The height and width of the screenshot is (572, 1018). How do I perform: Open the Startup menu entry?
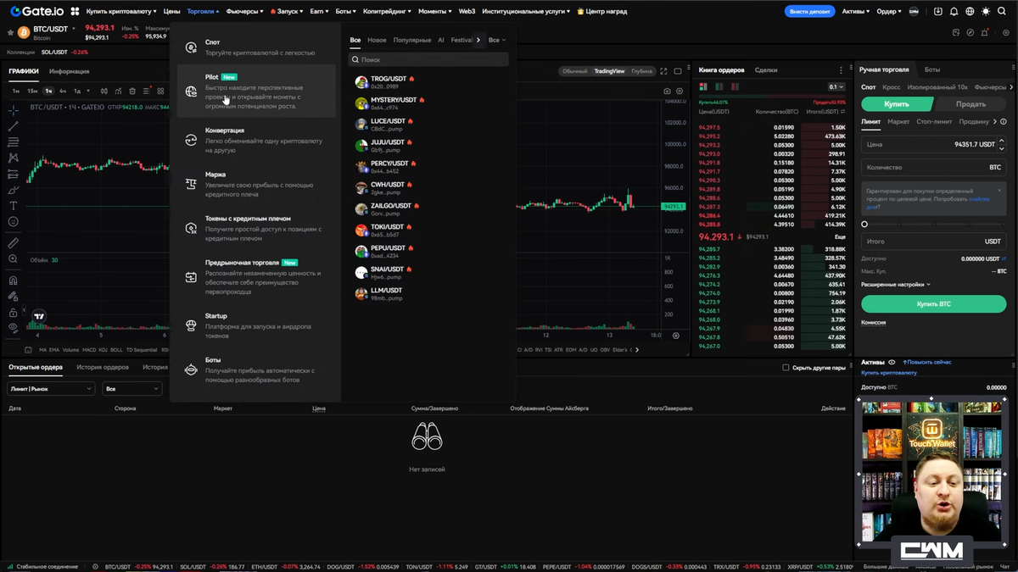click(x=258, y=325)
